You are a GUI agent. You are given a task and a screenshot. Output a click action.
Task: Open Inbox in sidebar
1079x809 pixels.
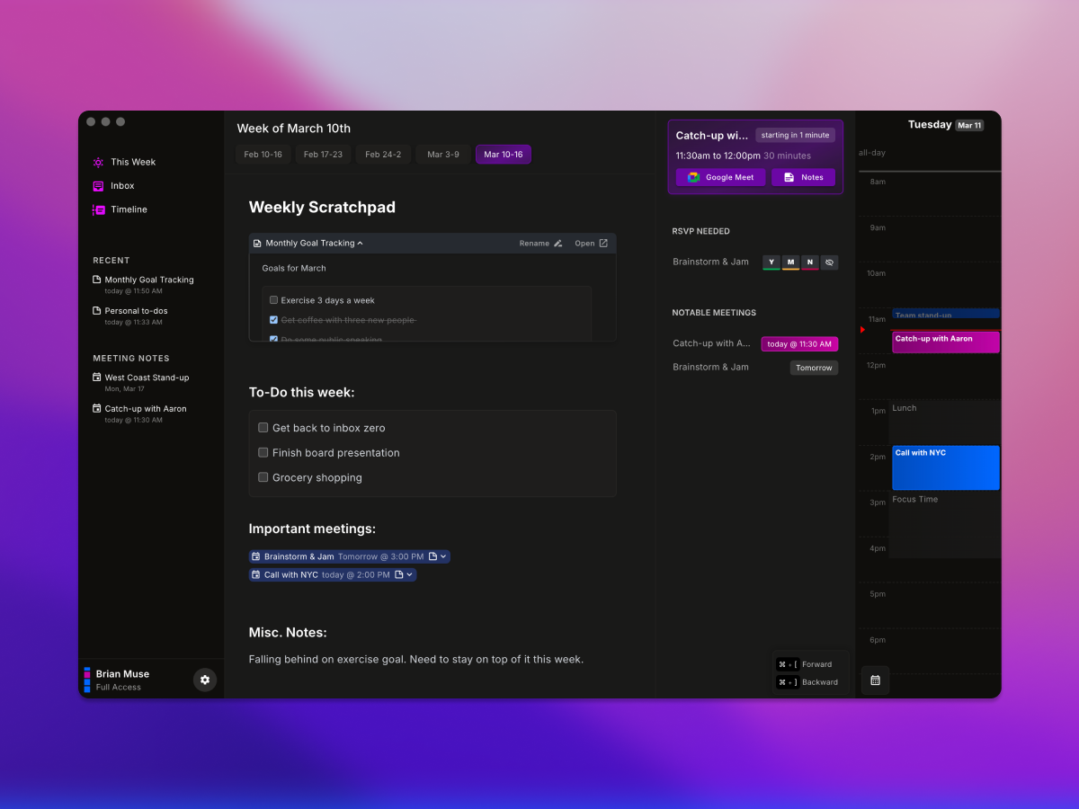coord(122,186)
